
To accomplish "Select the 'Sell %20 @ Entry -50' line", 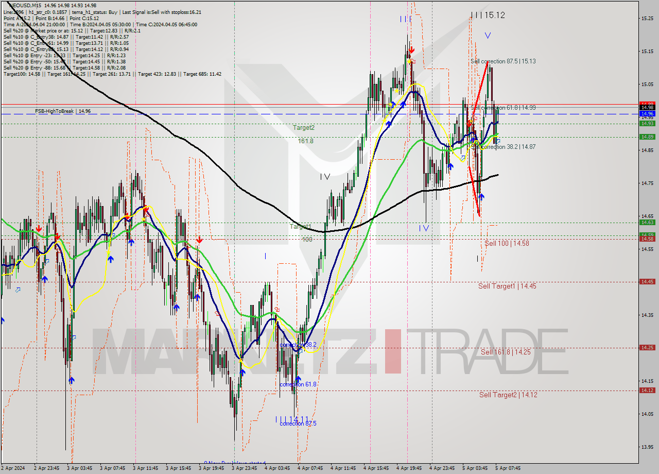I will [64, 61].
